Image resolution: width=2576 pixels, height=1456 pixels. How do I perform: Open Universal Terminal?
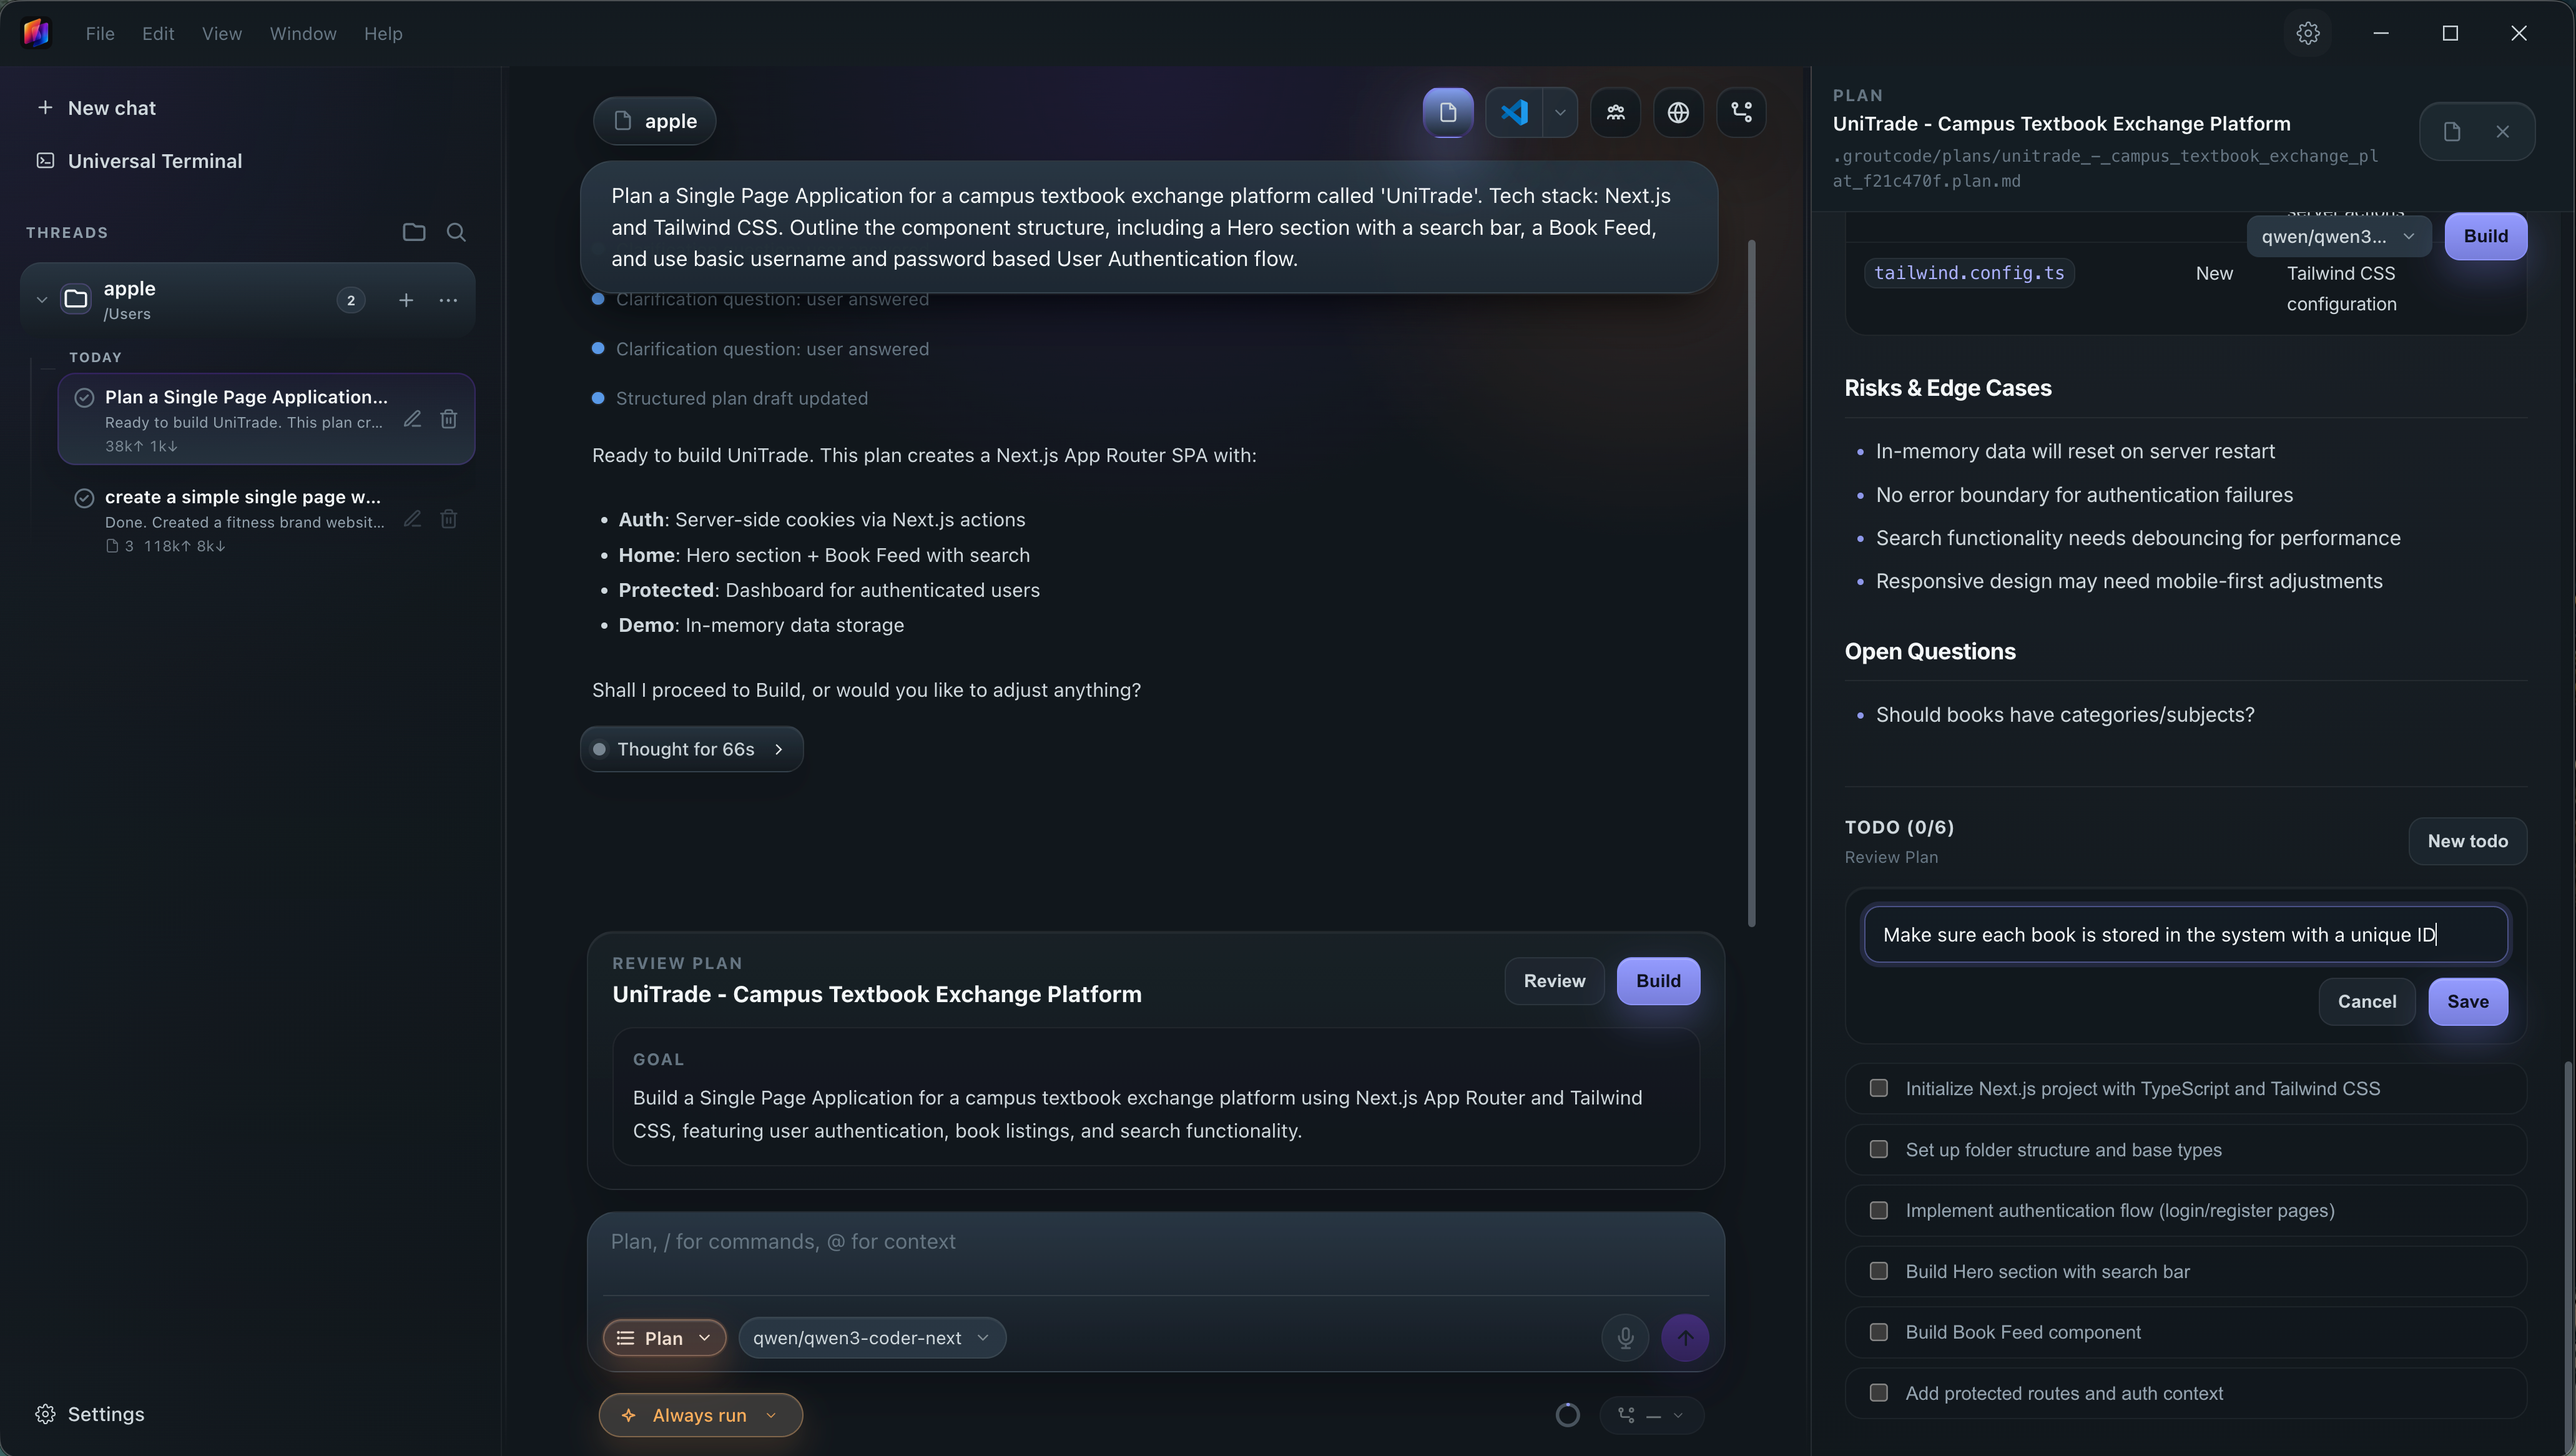click(x=140, y=161)
